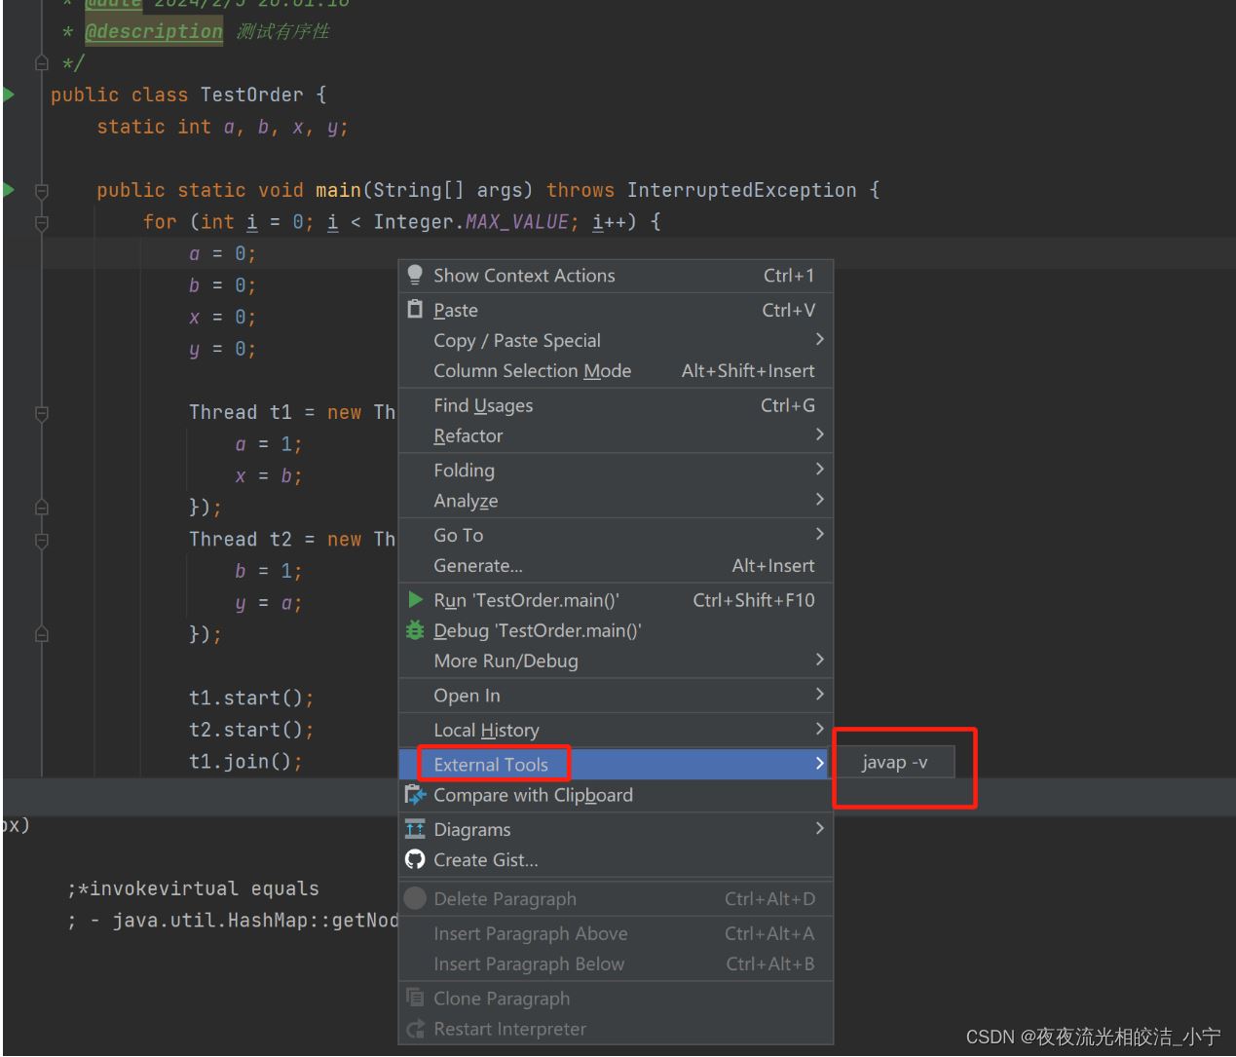Collapse the Thread t1 lambda fold marker
Viewport: 1236px width, 1057px height.
pos(42,413)
